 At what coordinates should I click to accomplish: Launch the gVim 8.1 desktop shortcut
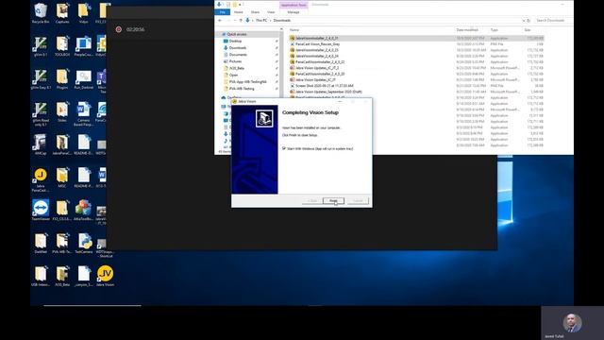[x=41, y=46]
